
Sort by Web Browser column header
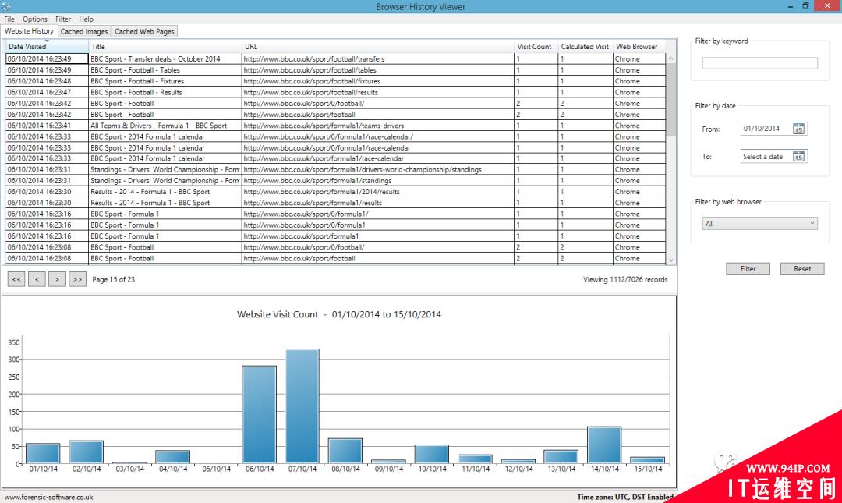(639, 47)
